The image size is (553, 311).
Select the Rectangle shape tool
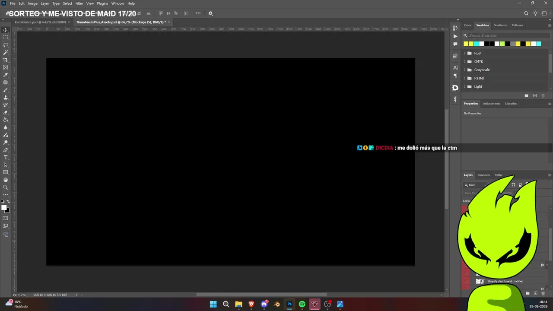point(6,172)
